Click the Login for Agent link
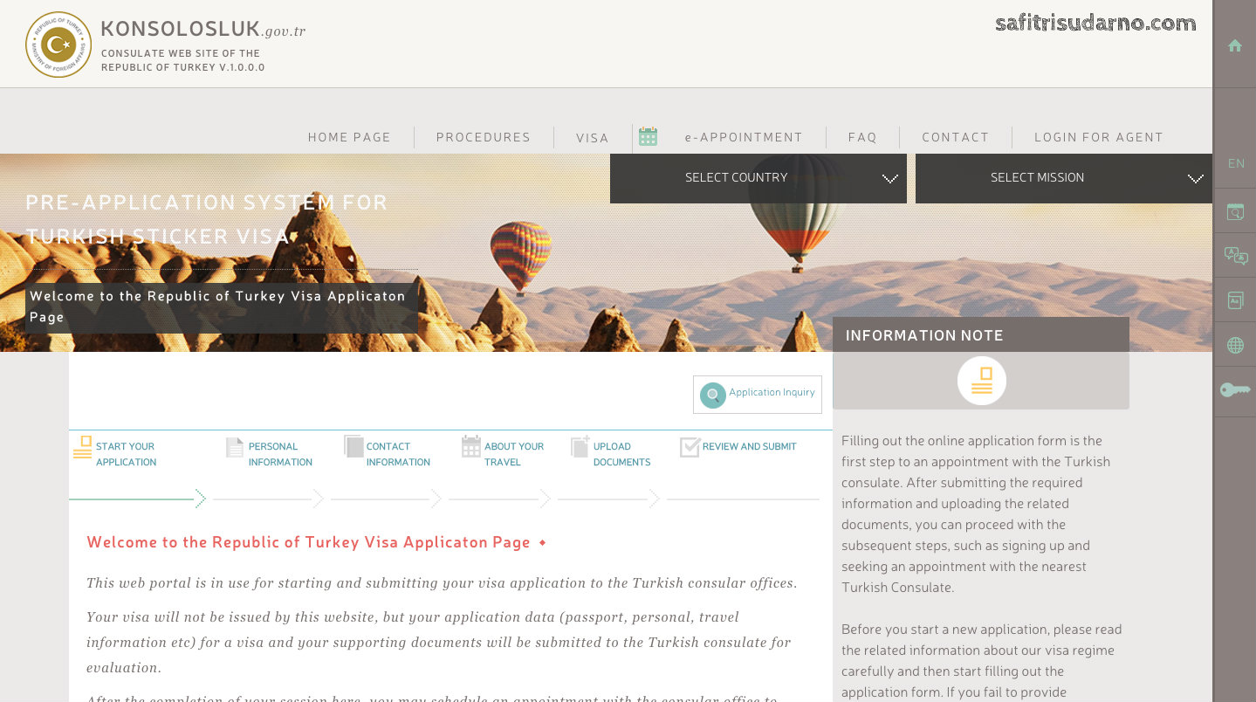The width and height of the screenshot is (1256, 702). (1098, 137)
